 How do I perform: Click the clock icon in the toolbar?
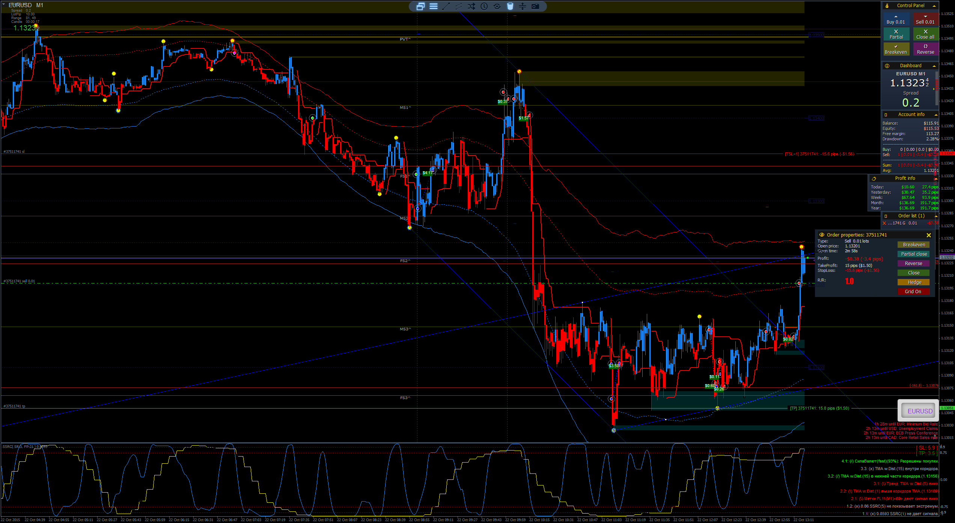(x=484, y=6)
